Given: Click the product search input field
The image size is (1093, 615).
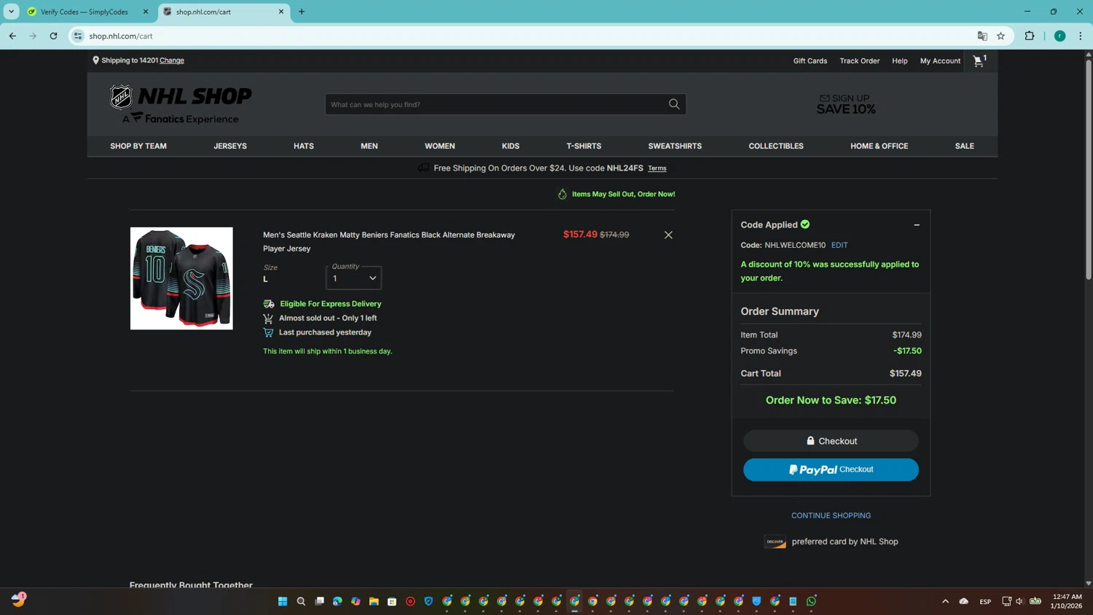Looking at the screenshot, I should (495, 104).
